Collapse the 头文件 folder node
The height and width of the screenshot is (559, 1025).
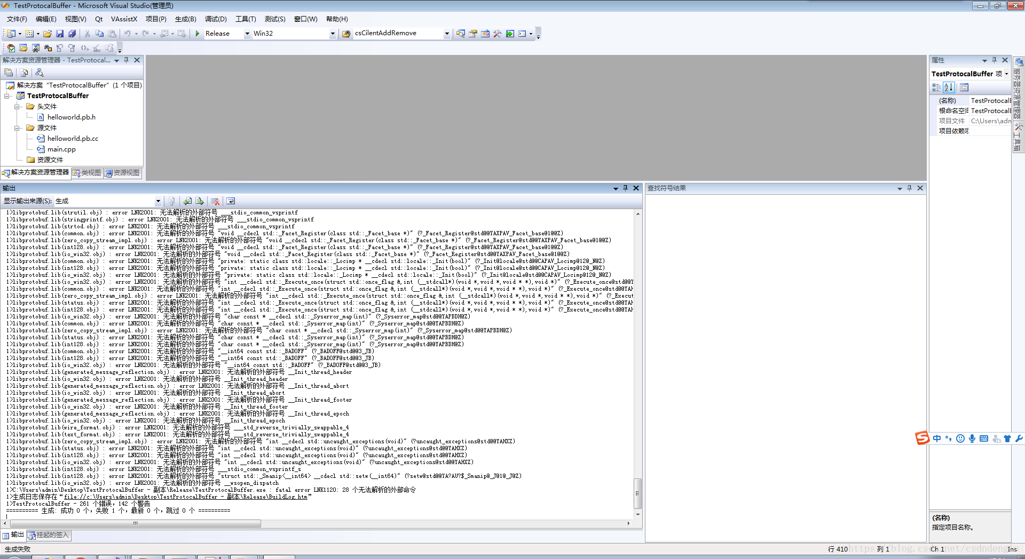[18, 107]
